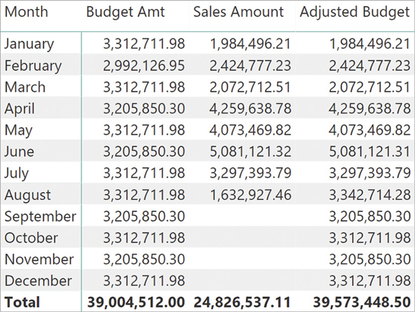
Task: Click the Month column header
Action: click(27, 12)
